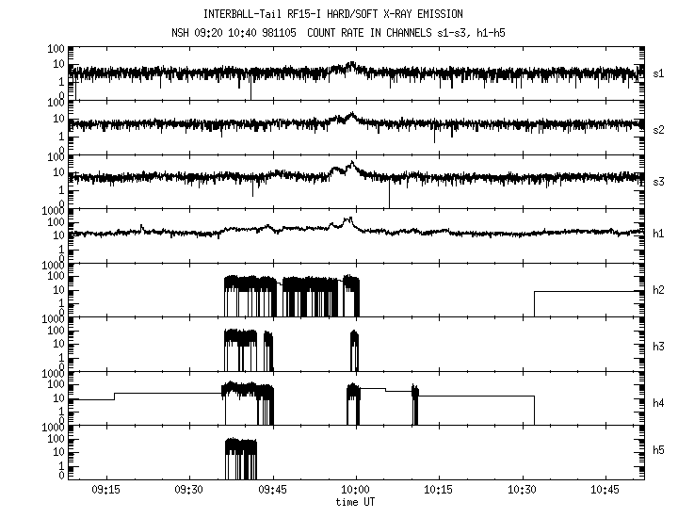Select the h4 channel label
The width and height of the screenshot is (678, 518).
coord(660,402)
